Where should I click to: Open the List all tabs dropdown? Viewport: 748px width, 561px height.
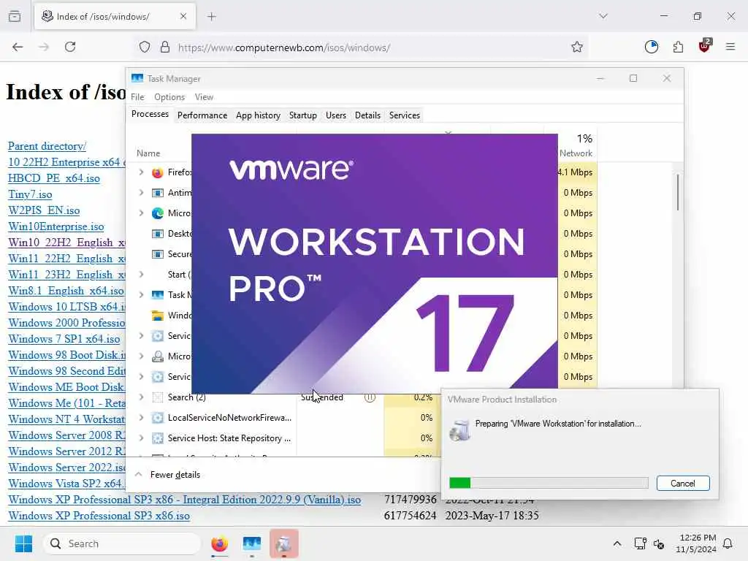pos(603,16)
